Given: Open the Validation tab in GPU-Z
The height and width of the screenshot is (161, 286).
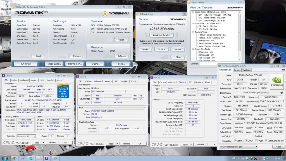Looking at the screenshot, I should [247, 70].
